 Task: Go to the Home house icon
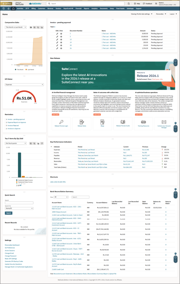click(13, 9)
